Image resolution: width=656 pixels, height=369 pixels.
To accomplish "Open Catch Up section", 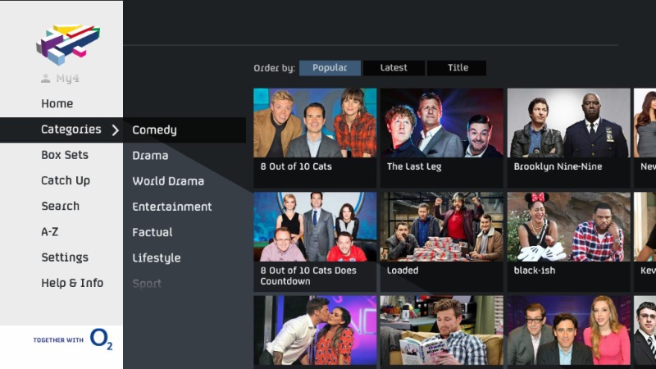I will click(66, 180).
